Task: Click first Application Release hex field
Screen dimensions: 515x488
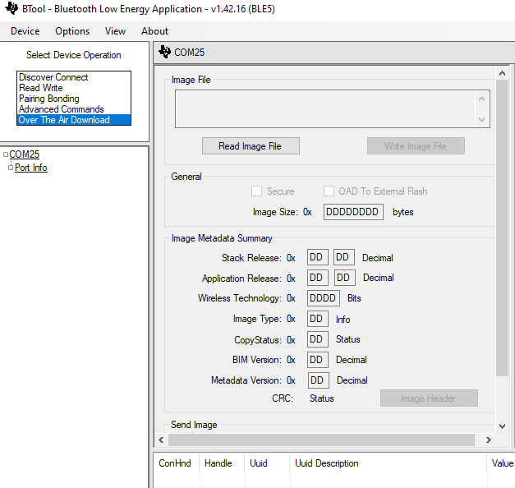Action: pyautogui.click(x=317, y=278)
